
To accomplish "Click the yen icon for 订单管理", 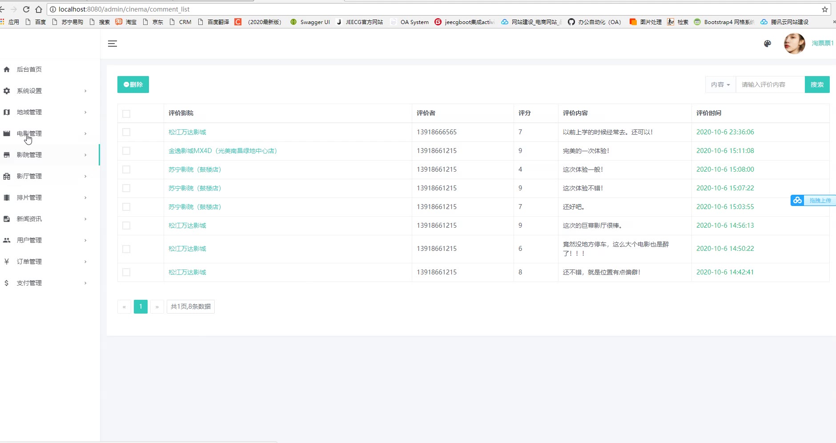I will pyautogui.click(x=7, y=262).
